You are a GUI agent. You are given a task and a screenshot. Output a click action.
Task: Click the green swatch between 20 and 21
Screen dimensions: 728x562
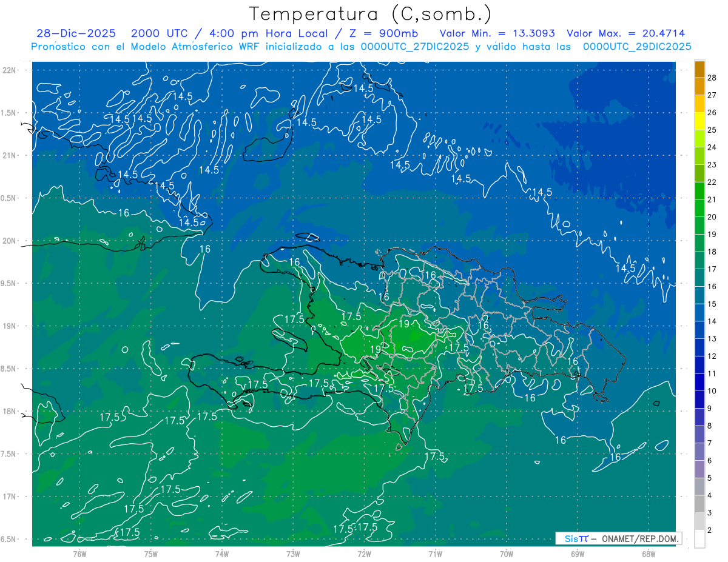(x=700, y=209)
